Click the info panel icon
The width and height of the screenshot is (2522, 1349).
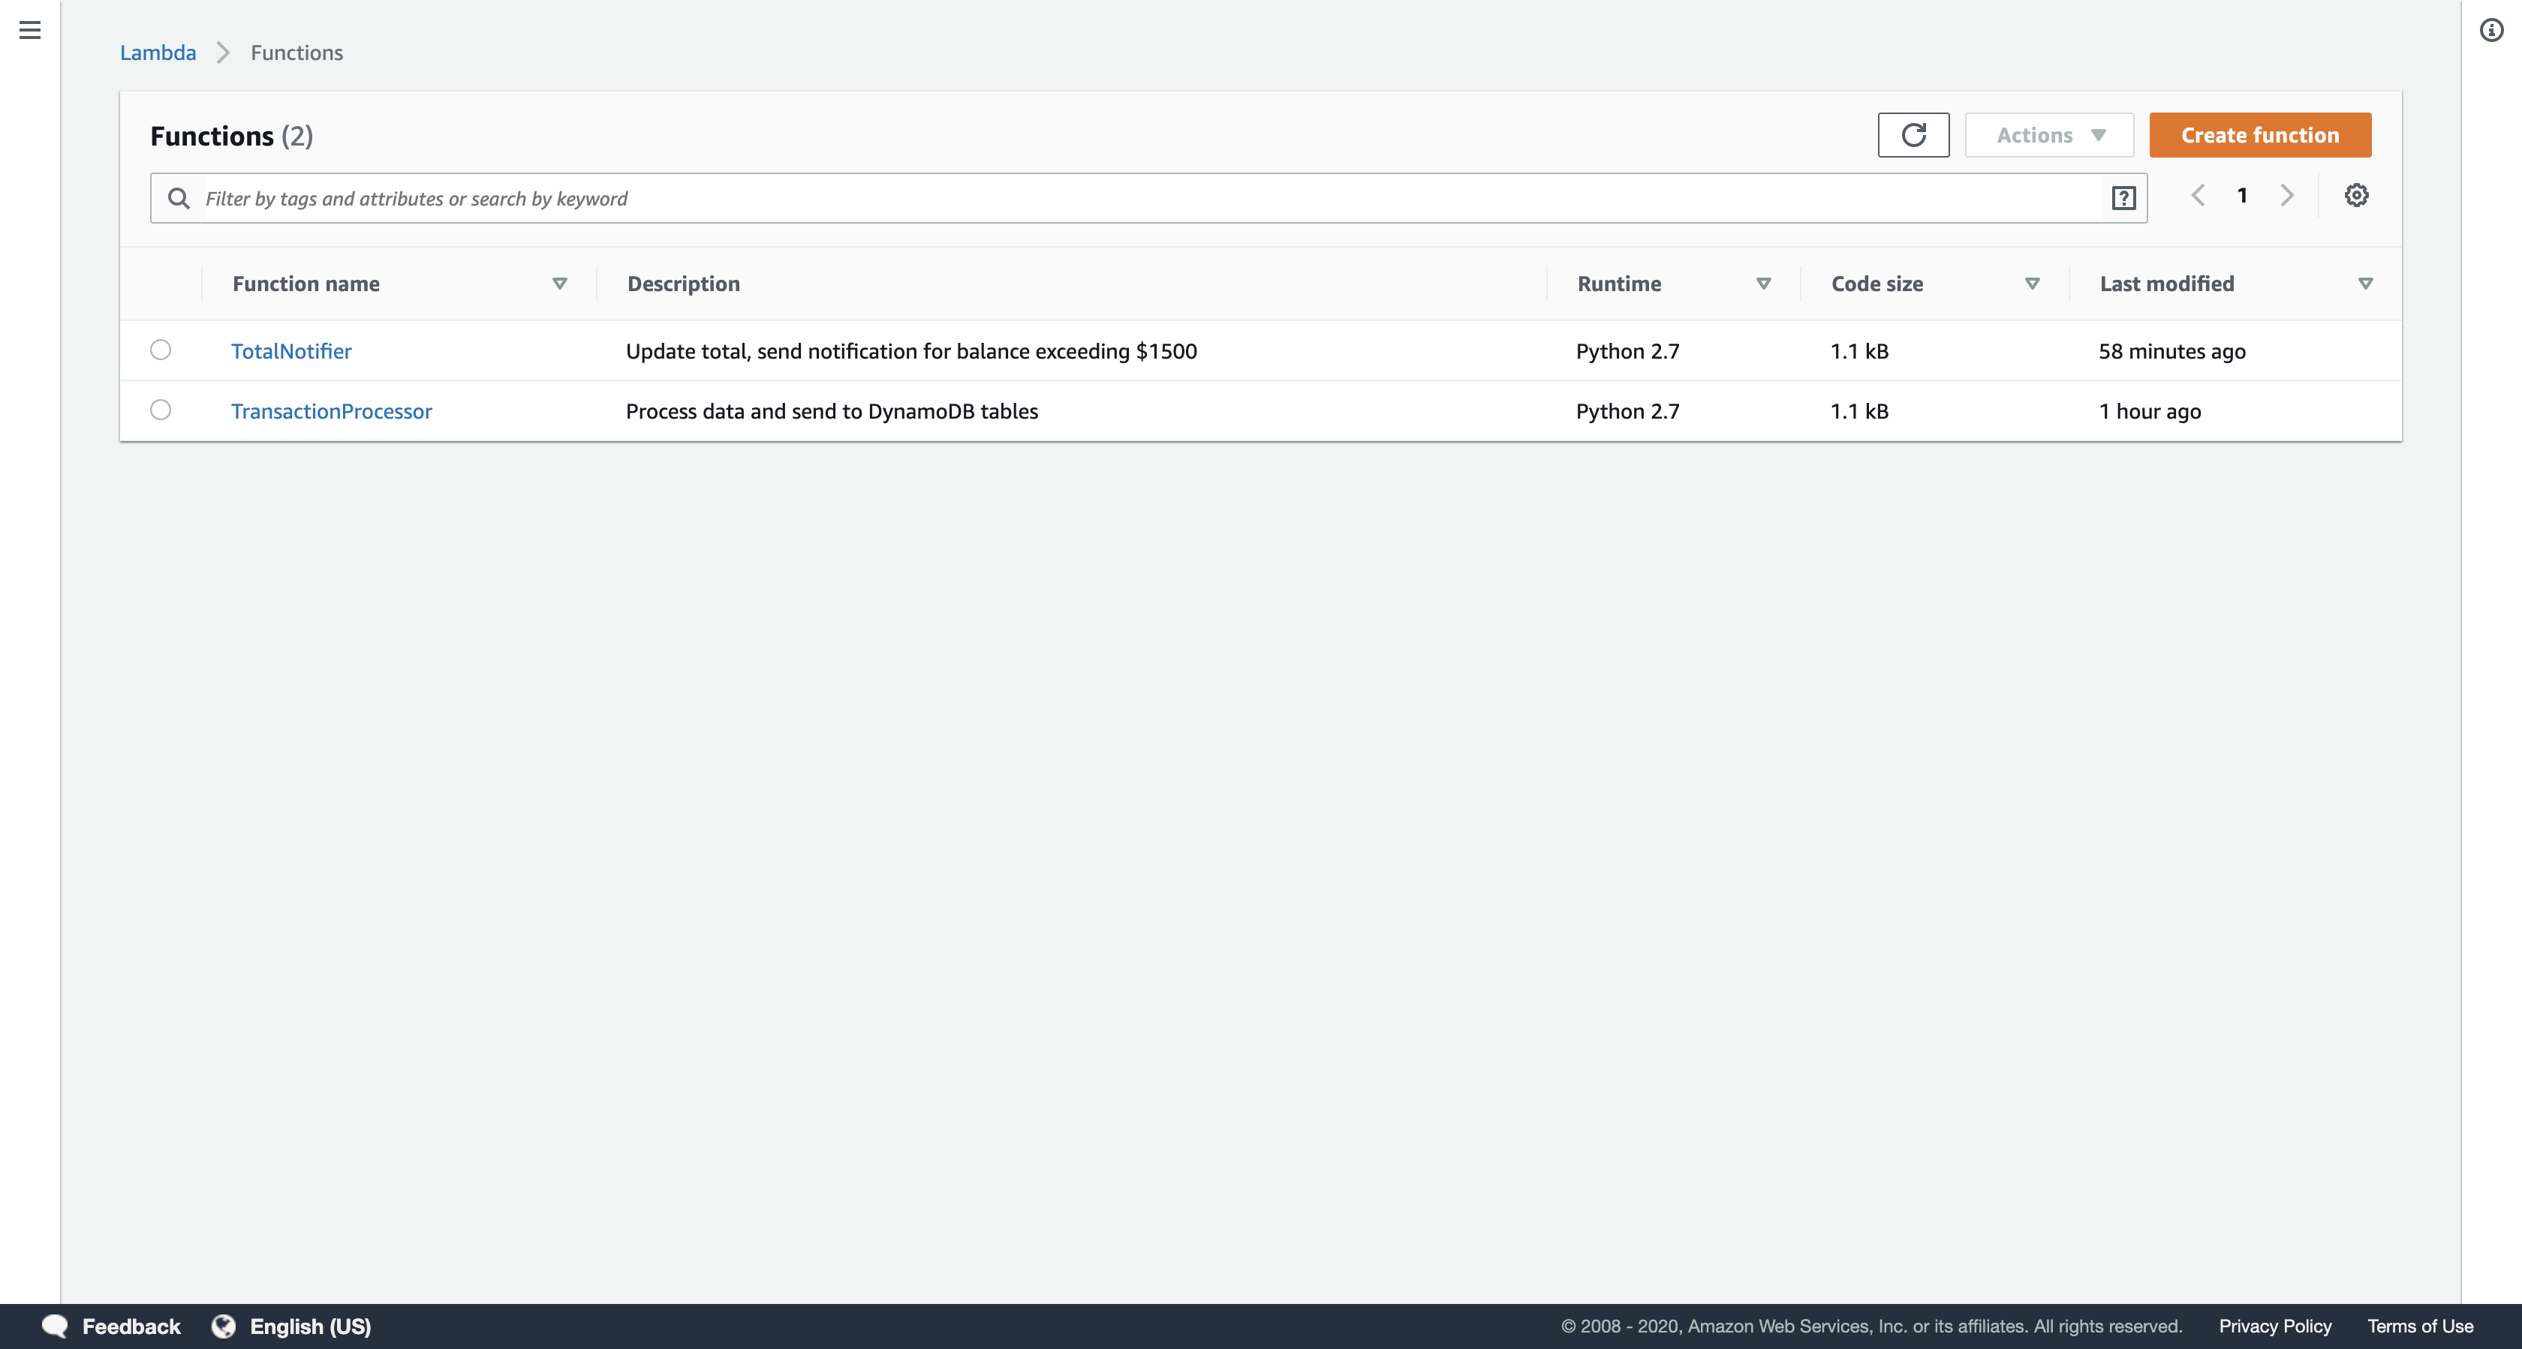(x=2490, y=30)
